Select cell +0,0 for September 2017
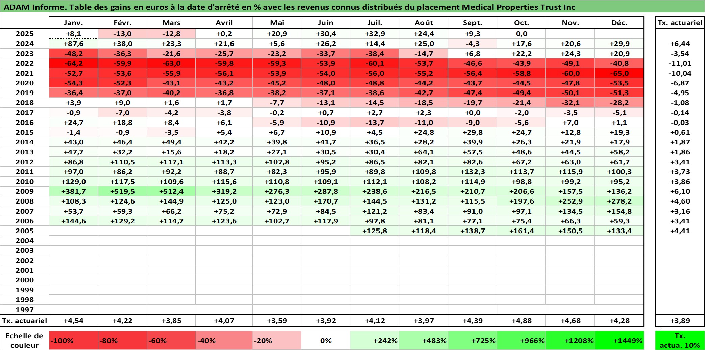 point(472,113)
